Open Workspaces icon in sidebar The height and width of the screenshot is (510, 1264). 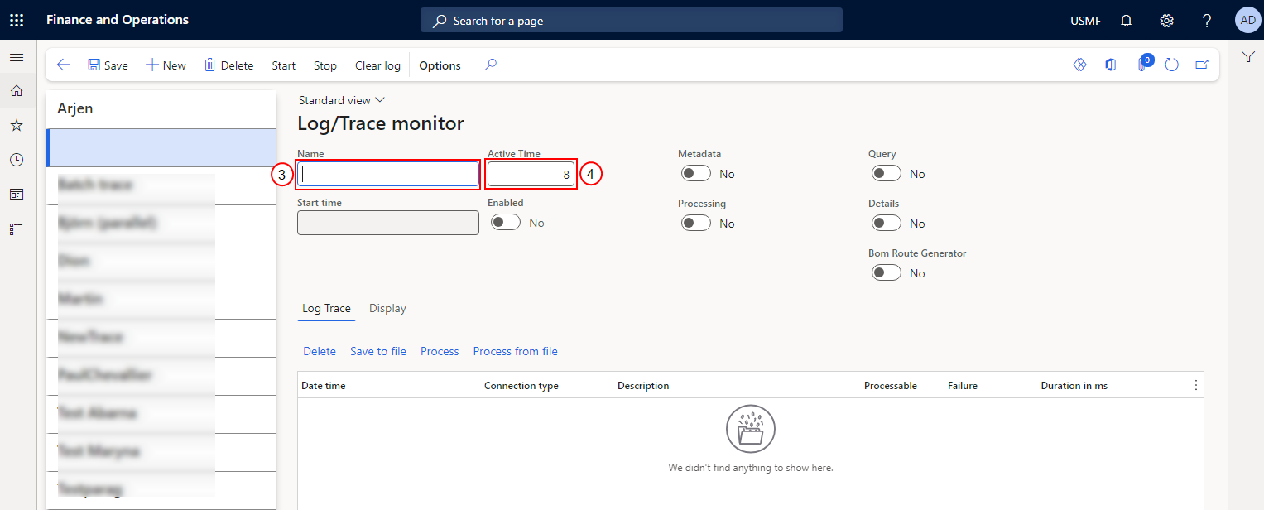(x=17, y=195)
